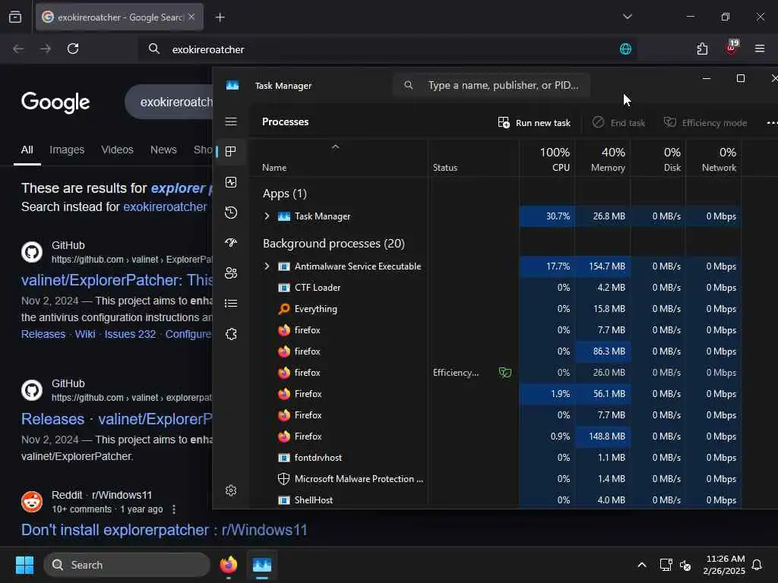This screenshot has width=778, height=583.
Task: Click Run new task button
Action: click(534, 122)
